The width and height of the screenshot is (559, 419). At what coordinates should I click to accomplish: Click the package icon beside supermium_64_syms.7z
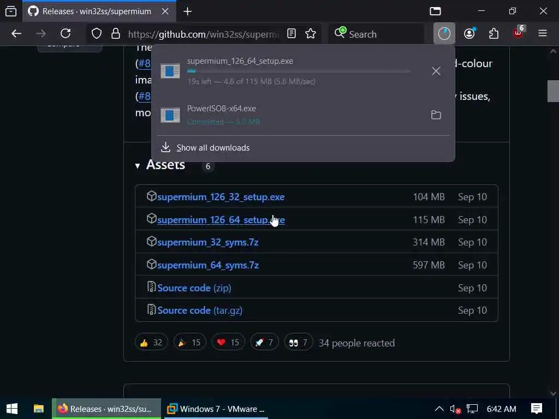(152, 264)
